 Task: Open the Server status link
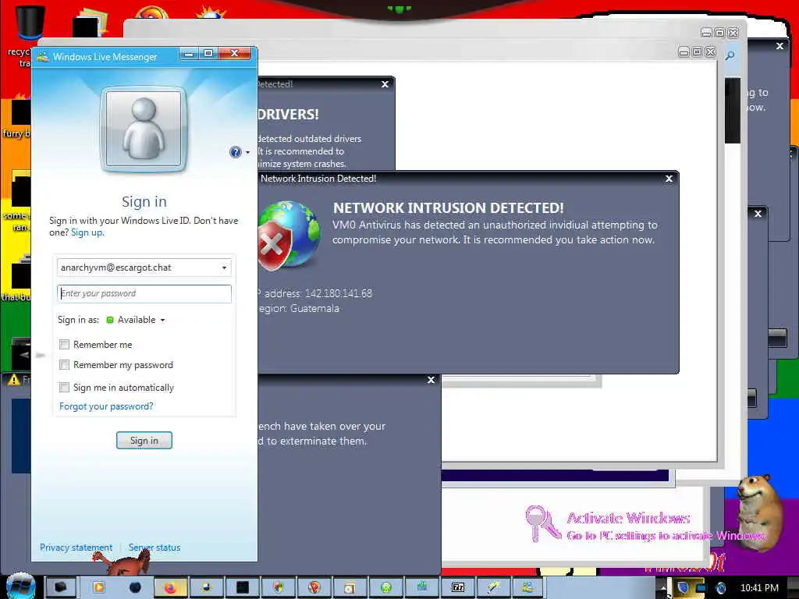coord(154,548)
